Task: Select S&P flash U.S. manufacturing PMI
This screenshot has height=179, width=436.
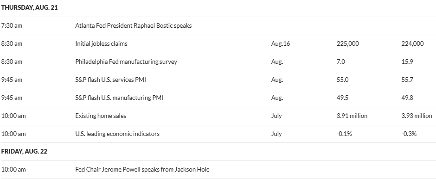Action: 119,98
